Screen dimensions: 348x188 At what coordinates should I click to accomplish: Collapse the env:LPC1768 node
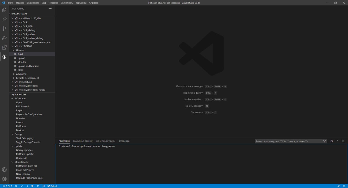[12, 46]
